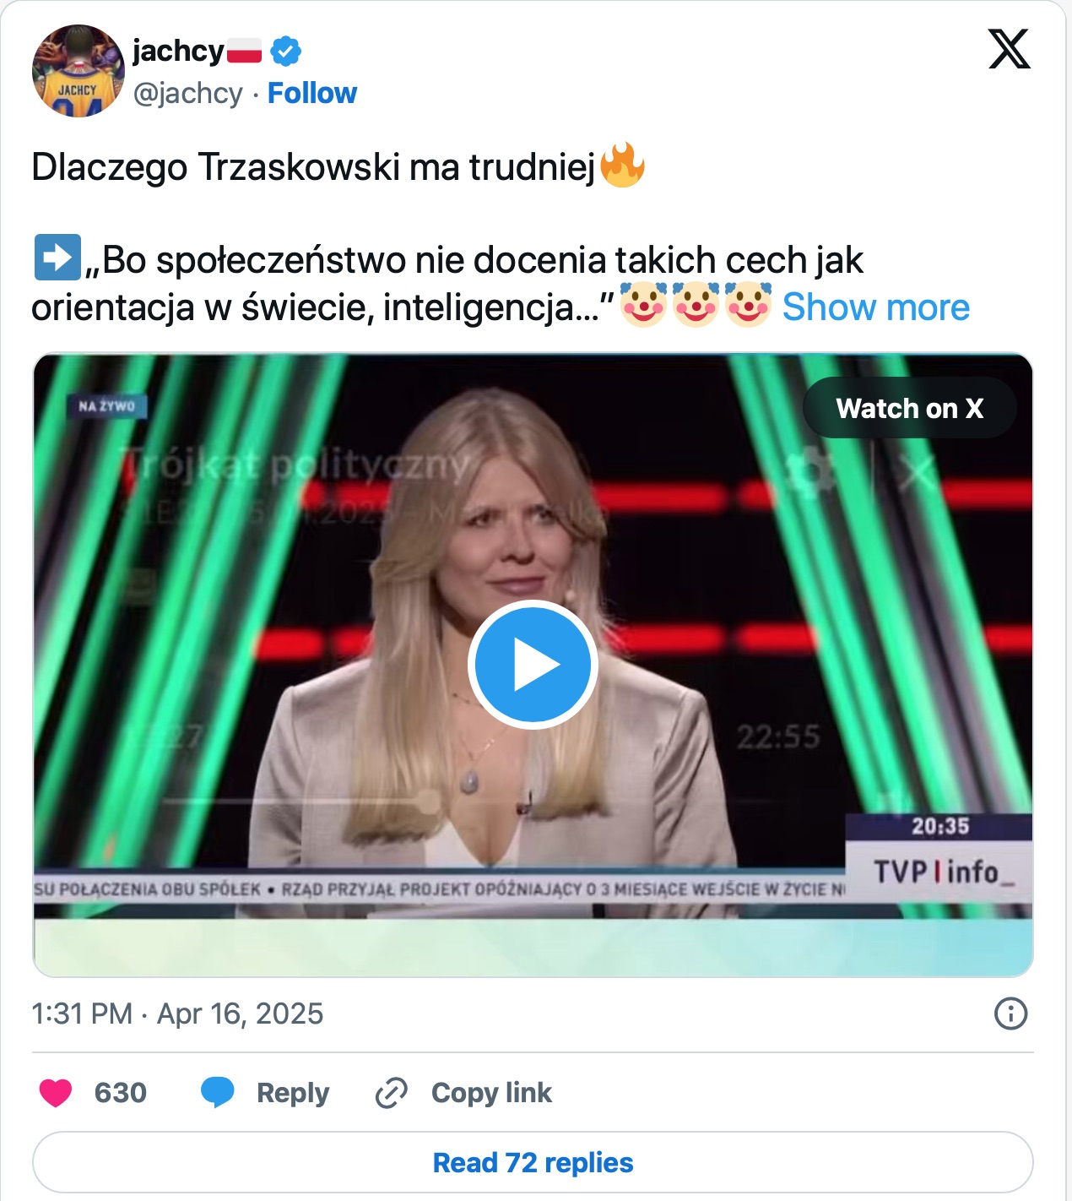The image size is (1072, 1201).
Task: Click the 630 likes count
Action: tap(121, 1093)
